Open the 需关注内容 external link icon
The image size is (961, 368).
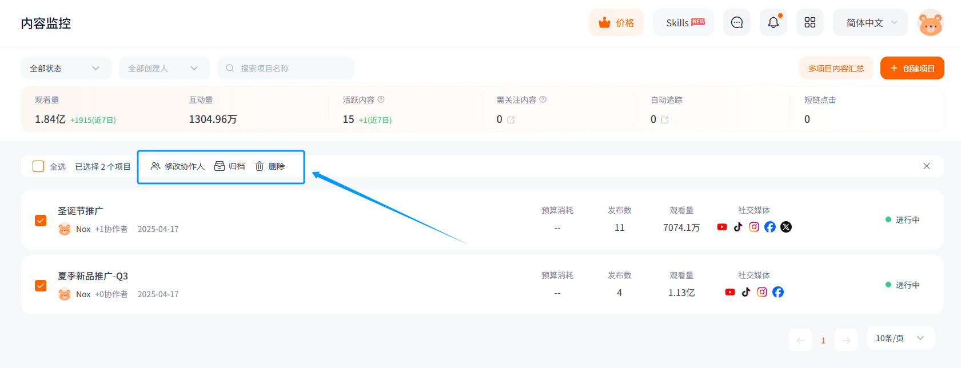[511, 120]
